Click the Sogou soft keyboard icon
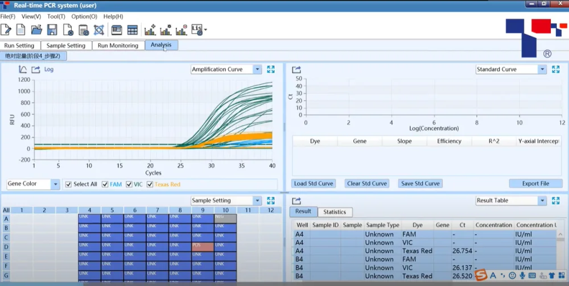 point(532,276)
